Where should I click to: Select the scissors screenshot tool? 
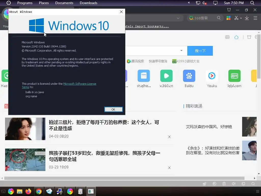point(236,18)
